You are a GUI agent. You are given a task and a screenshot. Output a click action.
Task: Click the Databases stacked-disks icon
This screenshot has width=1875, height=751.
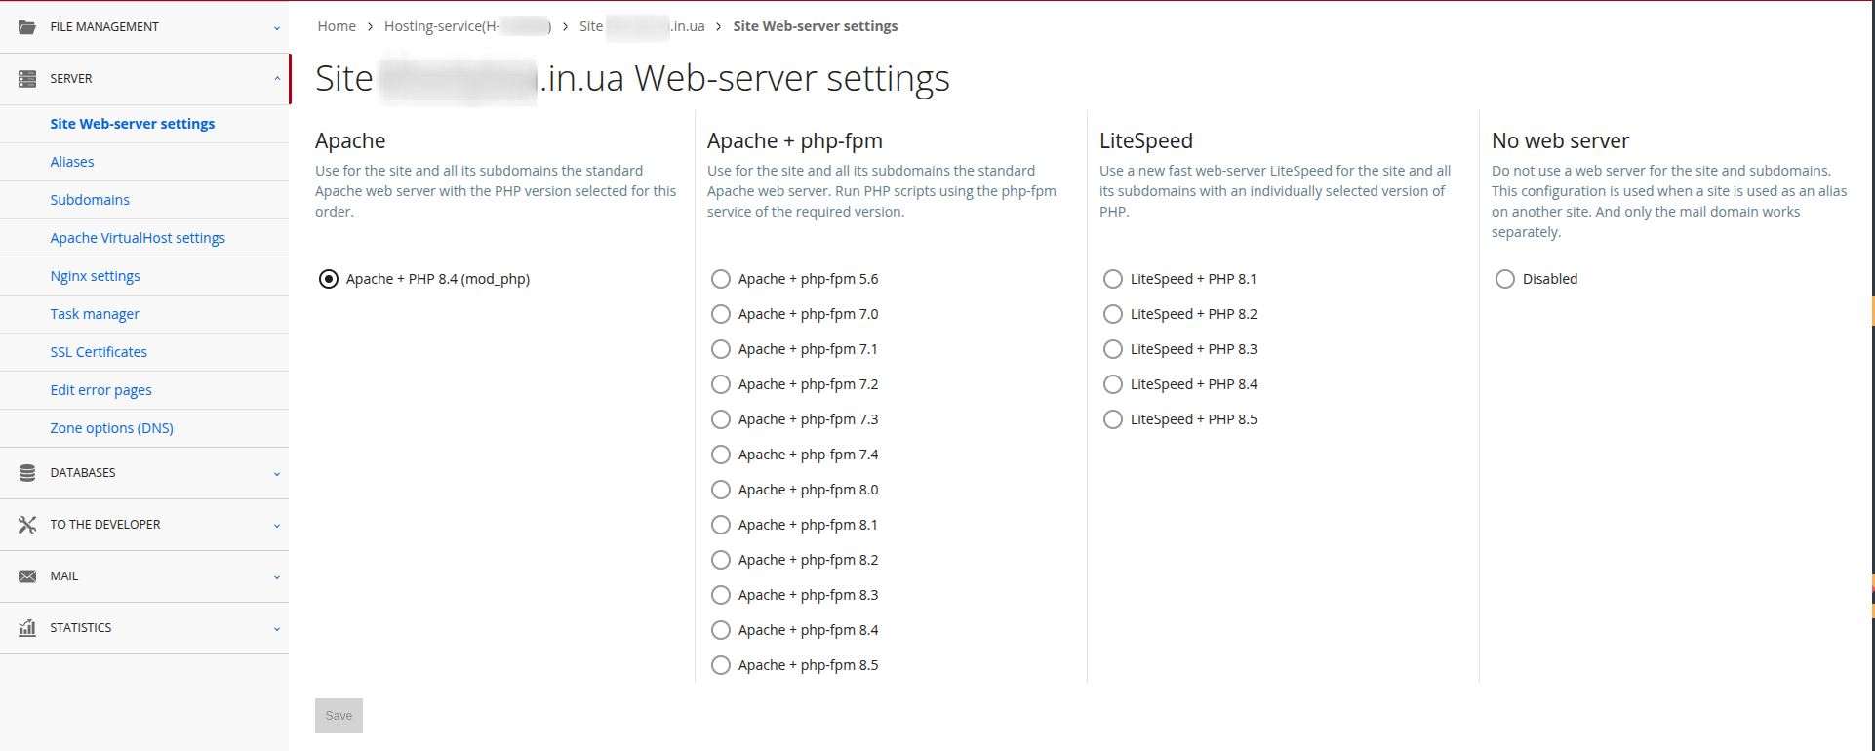(27, 472)
